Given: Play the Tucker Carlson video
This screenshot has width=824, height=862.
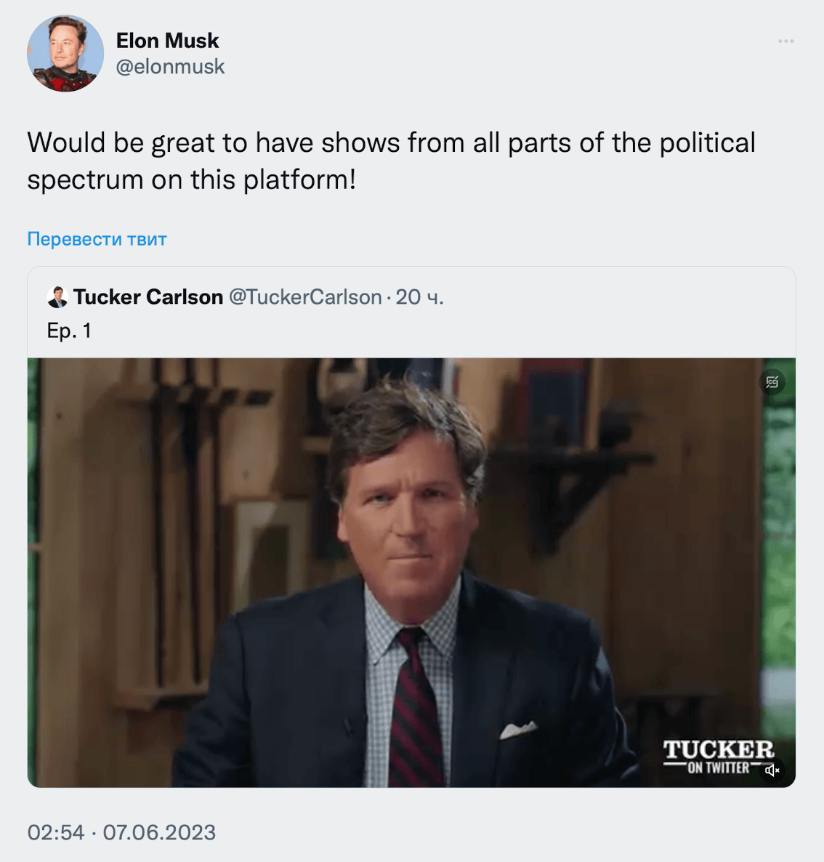Looking at the screenshot, I should [x=411, y=572].
